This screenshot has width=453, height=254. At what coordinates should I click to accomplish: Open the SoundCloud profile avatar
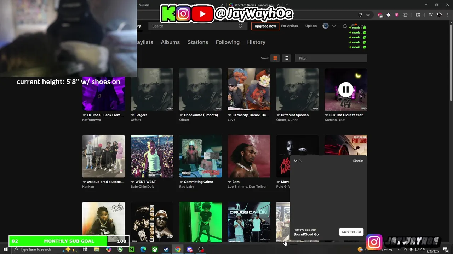point(326,26)
